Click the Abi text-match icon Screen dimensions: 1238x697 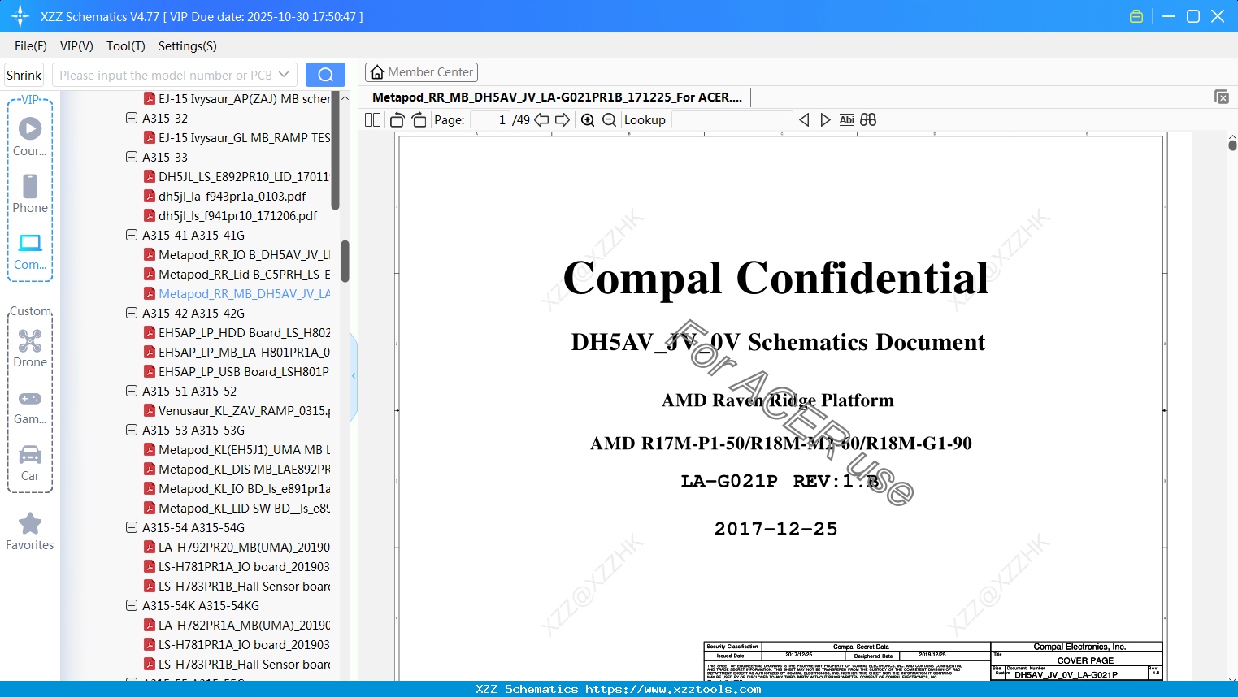pyautogui.click(x=847, y=120)
